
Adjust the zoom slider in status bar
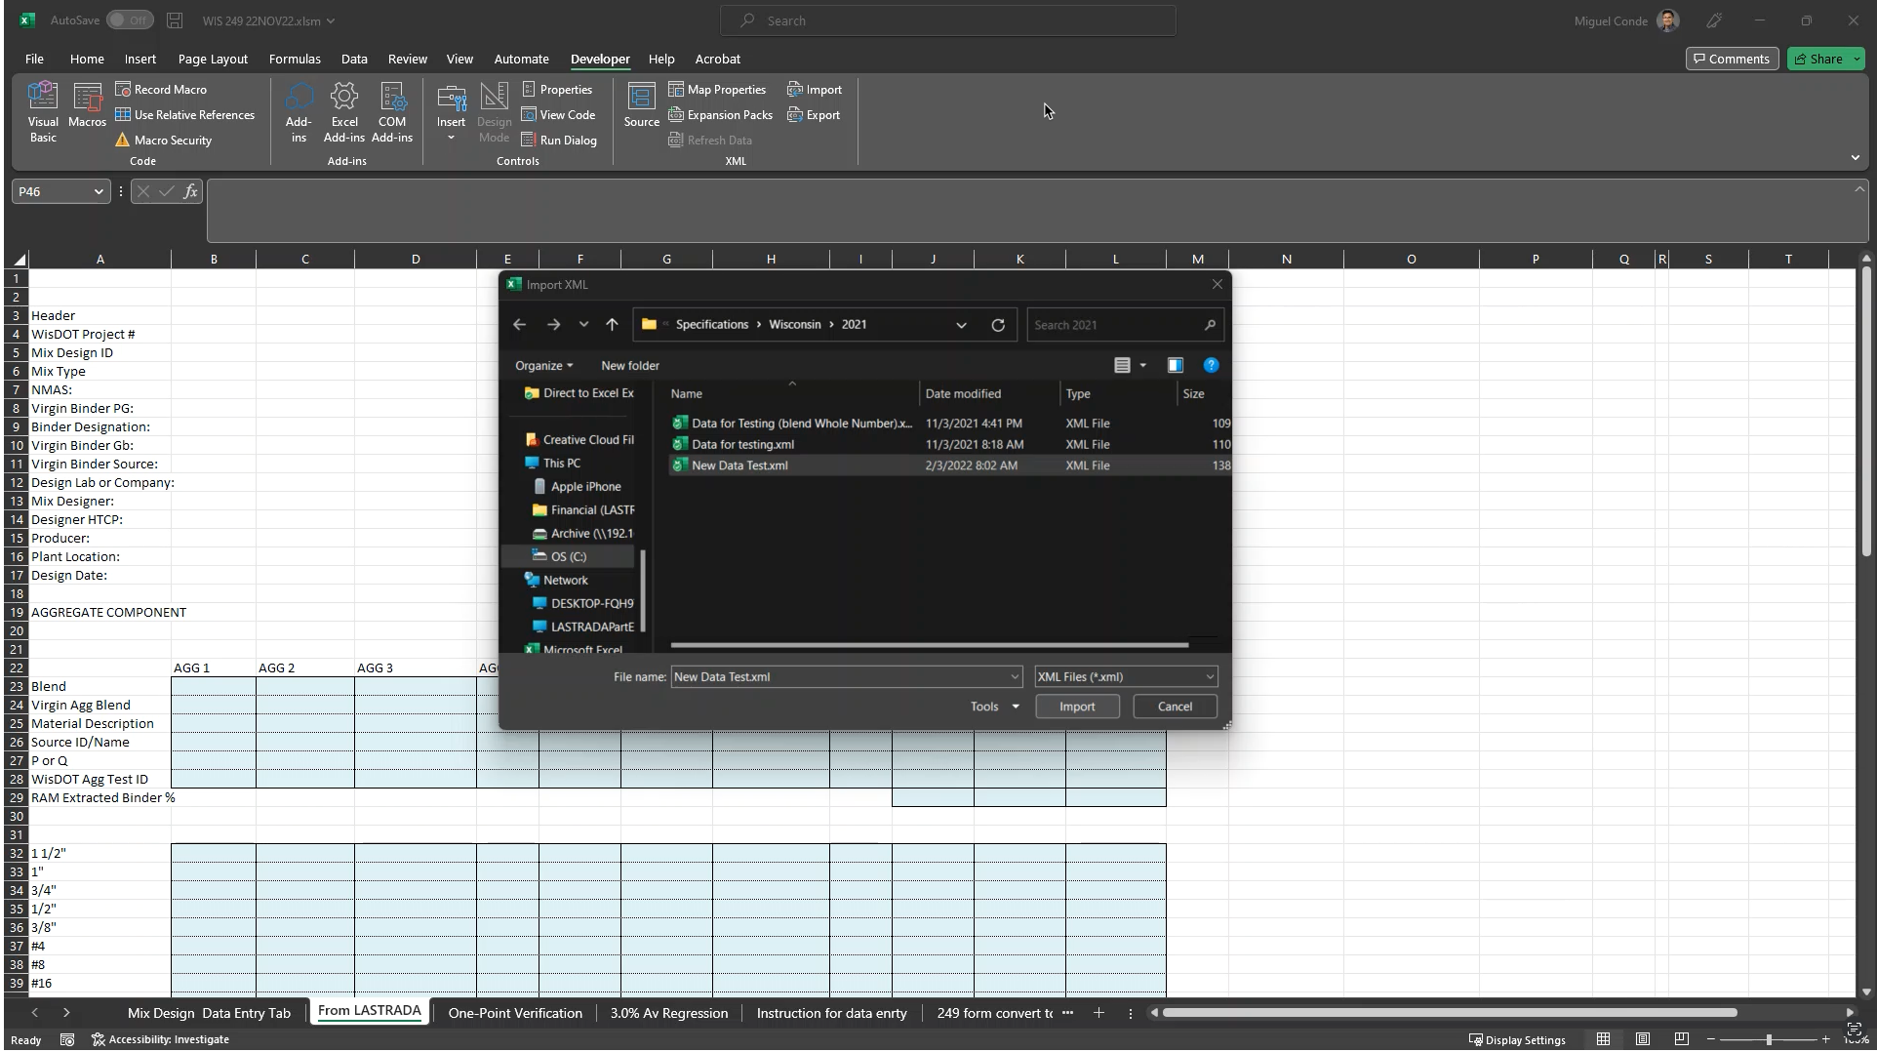(1768, 1040)
